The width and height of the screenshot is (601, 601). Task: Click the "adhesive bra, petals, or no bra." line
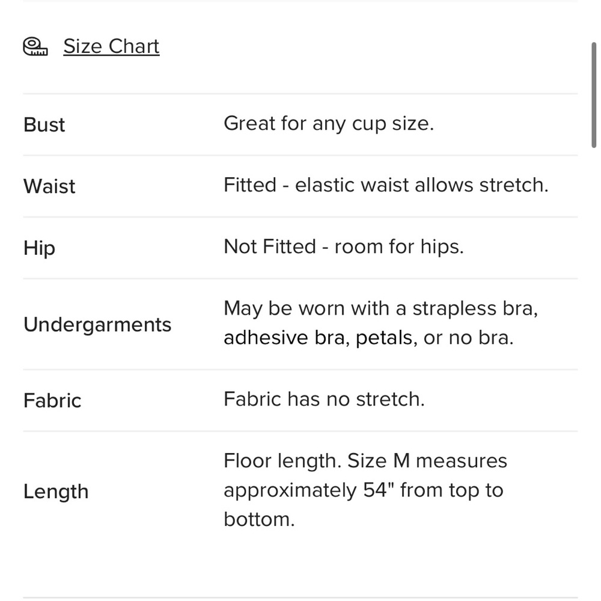(x=368, y=338)
